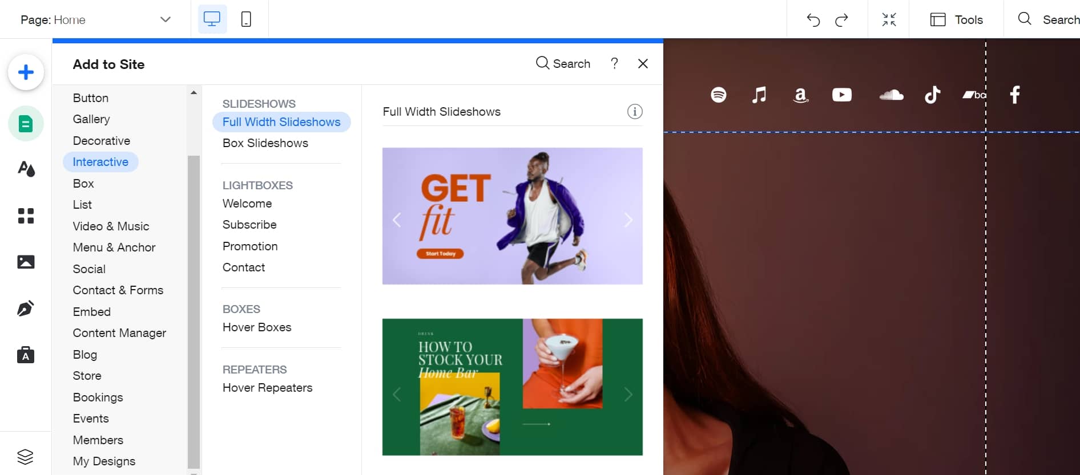Screen dimensions: 1080x475
Task: Select Store category
Action: point(87,376)
